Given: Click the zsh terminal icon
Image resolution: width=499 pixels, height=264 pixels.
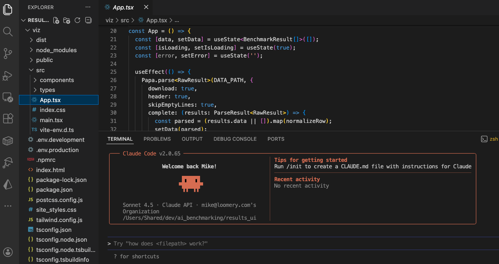Looking at the screenshot, I should [484, 139].
